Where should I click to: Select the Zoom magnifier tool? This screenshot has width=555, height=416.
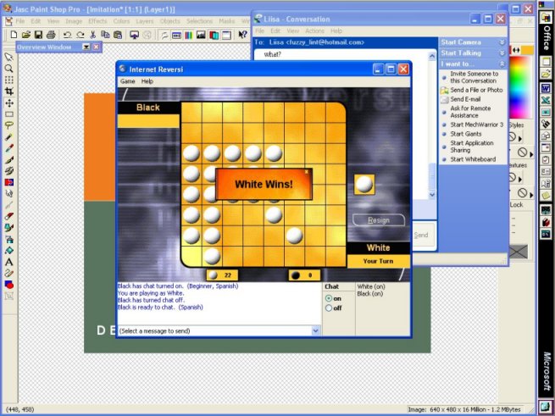[8, 69]
